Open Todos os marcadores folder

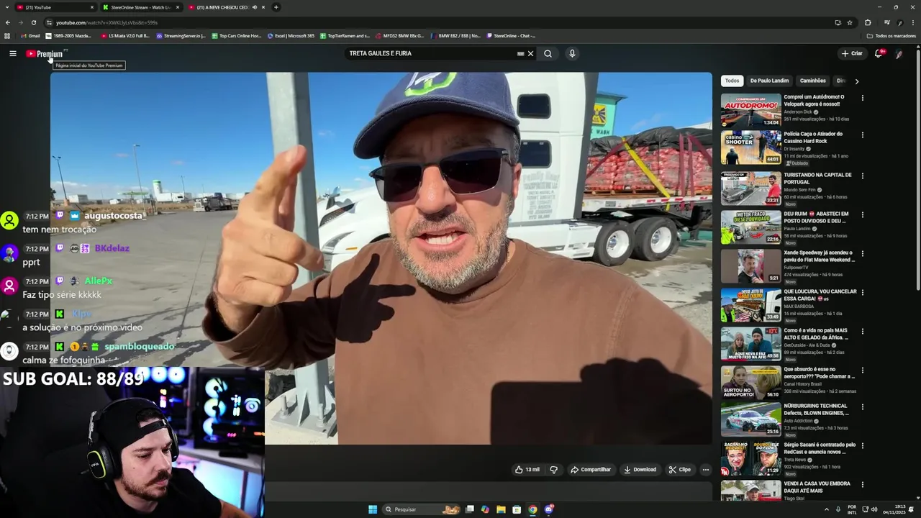click(x=891, y=36)
